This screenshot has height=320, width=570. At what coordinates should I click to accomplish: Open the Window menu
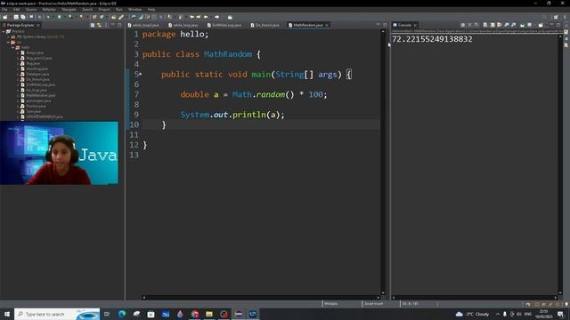(134, 10)
